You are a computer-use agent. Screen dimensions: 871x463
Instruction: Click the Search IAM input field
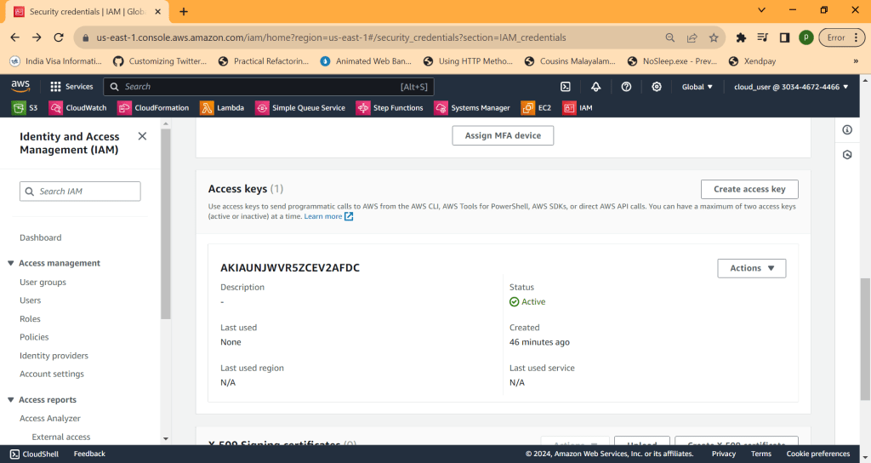click(x=81, y=191)
